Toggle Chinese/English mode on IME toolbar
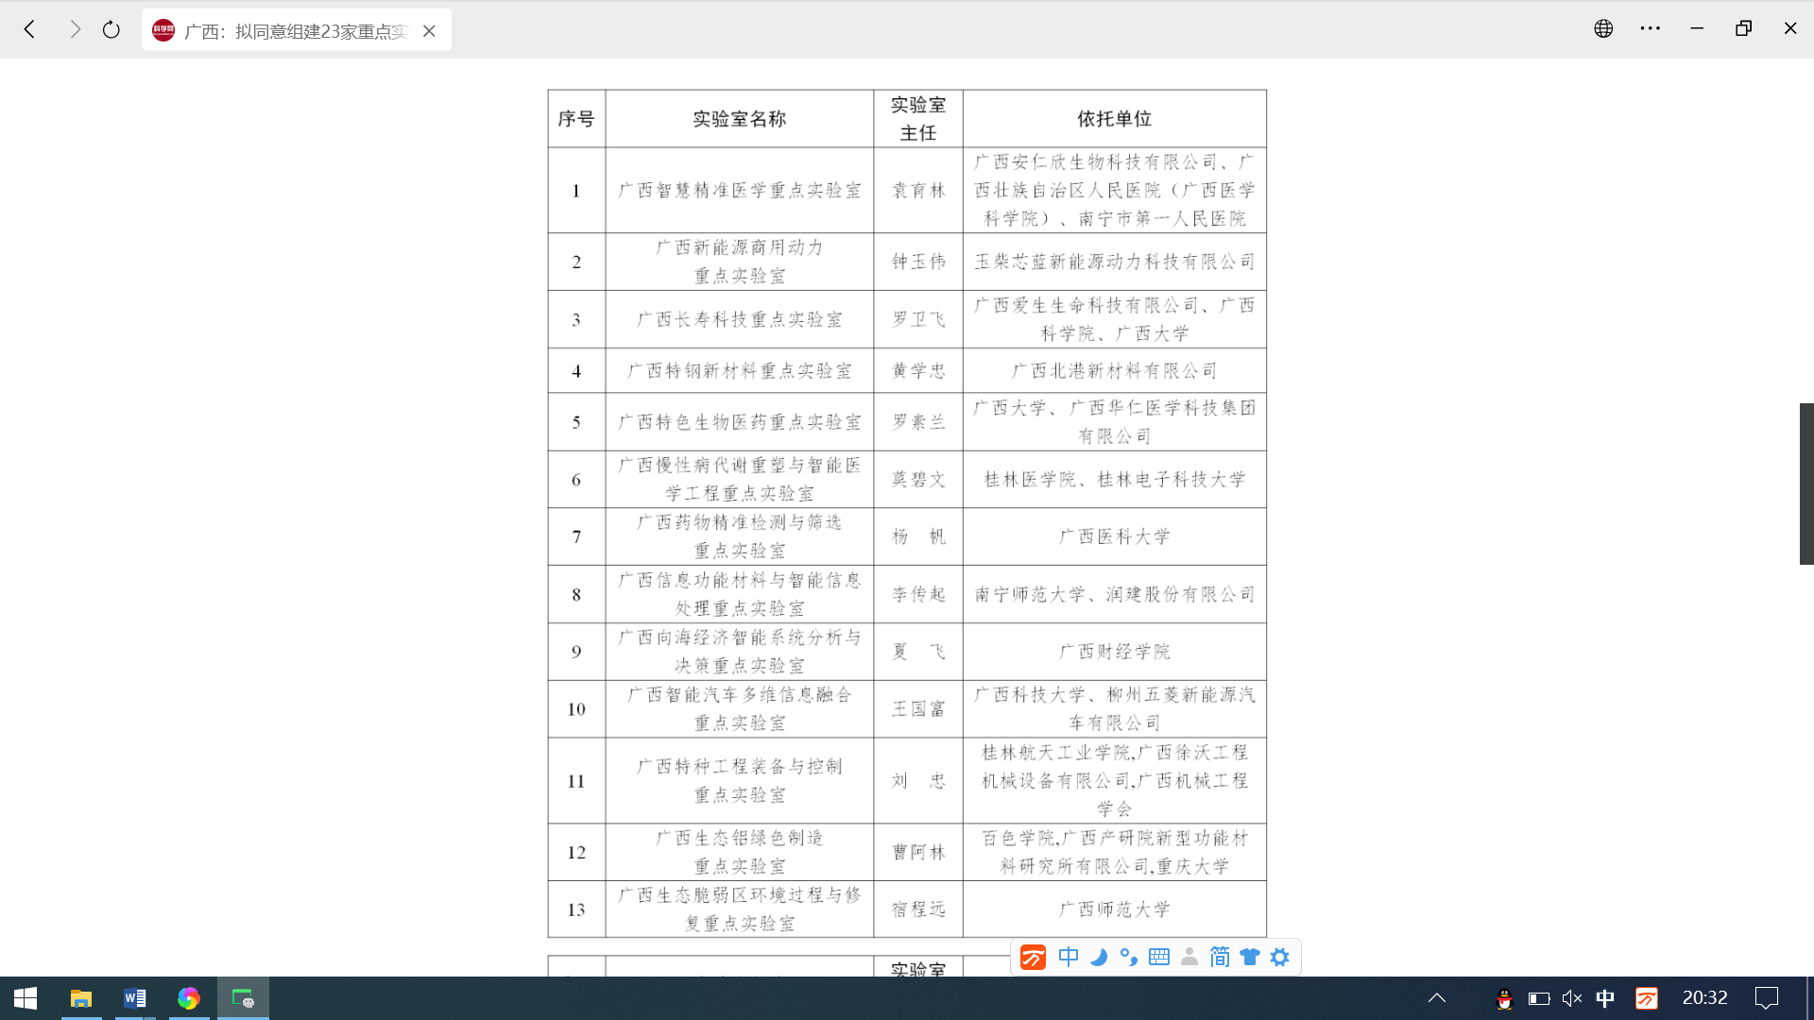Viewport: 1814px width, 1020px height. click(1069, 958)
